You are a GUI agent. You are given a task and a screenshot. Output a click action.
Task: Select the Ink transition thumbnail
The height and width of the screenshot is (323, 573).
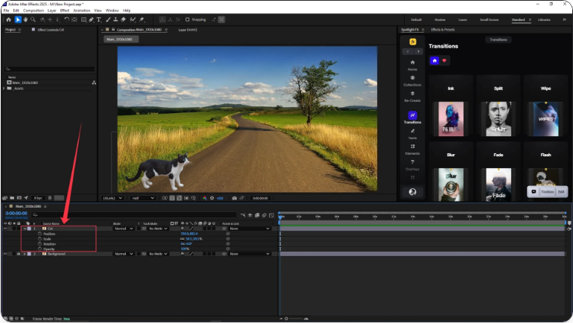450,118
